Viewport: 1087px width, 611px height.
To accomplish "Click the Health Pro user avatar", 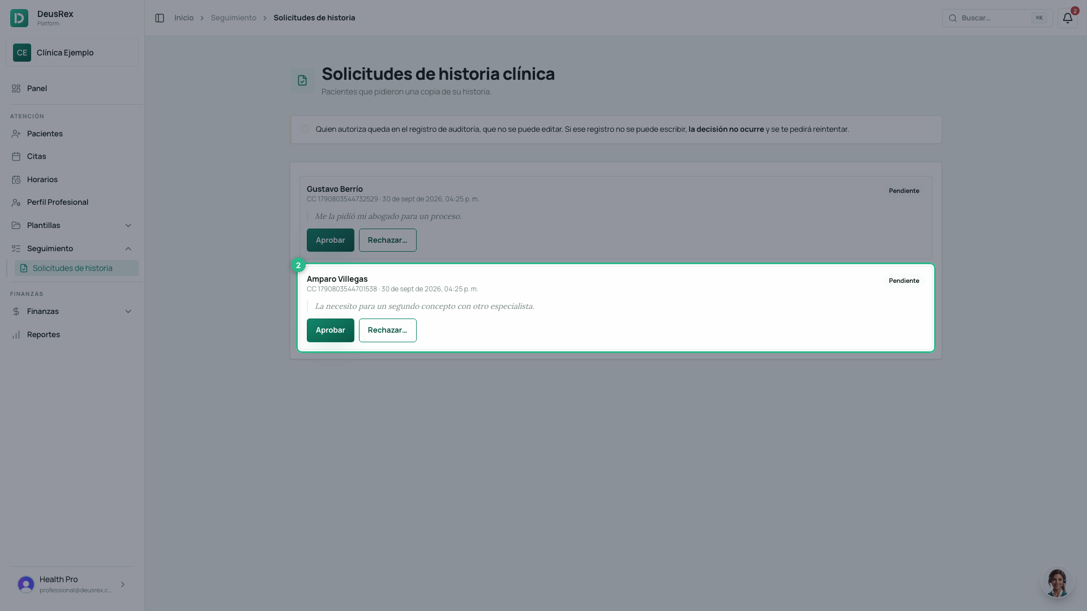I will click(x=26, y=584).
